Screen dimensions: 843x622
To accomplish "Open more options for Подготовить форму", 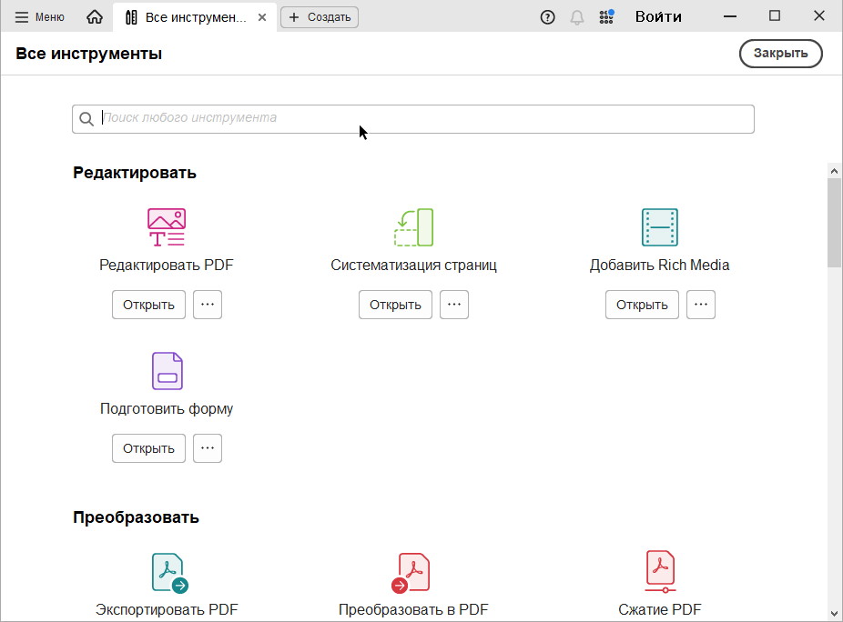I will 208,448.
